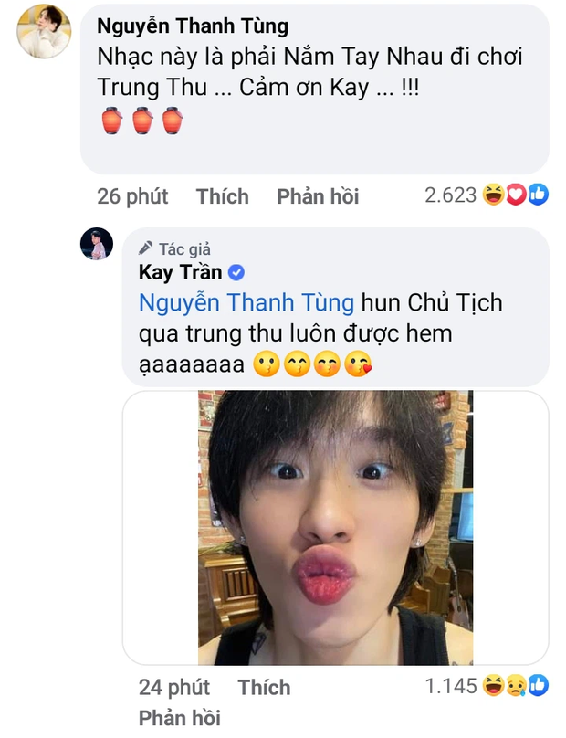This screenshot has width=566, height=738.
Task: Like Nguyễn Thanh Tùng's comment with Thích
Action: click(x=223, y=196)
